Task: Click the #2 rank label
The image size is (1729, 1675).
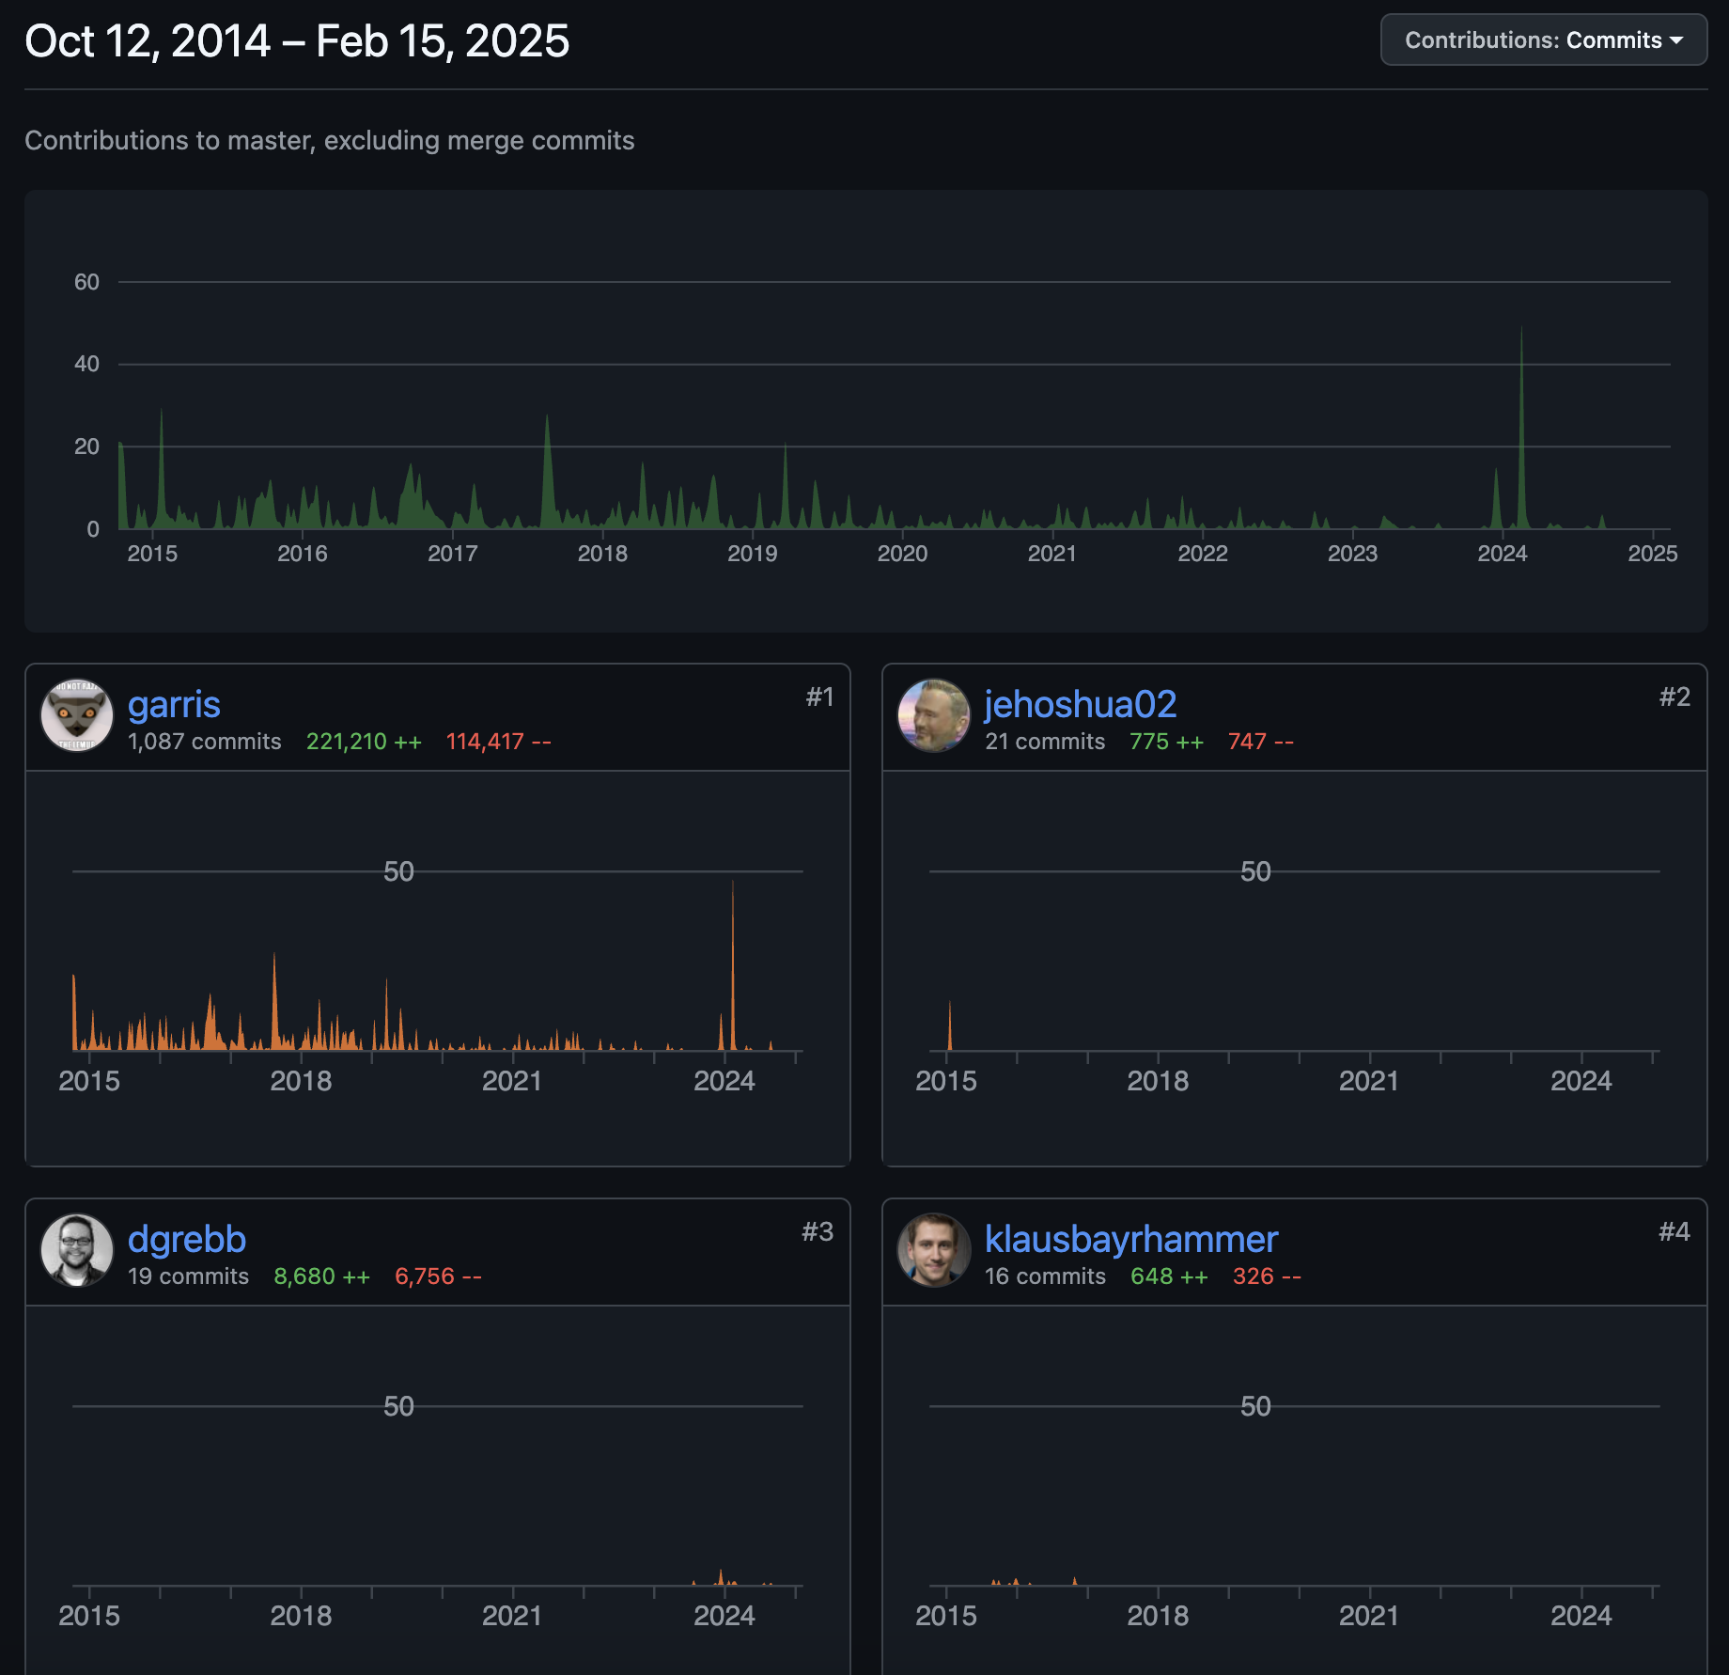Action: [x=1674, y=697]
